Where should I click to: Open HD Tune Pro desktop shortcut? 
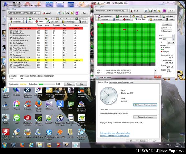coord(60,92)
